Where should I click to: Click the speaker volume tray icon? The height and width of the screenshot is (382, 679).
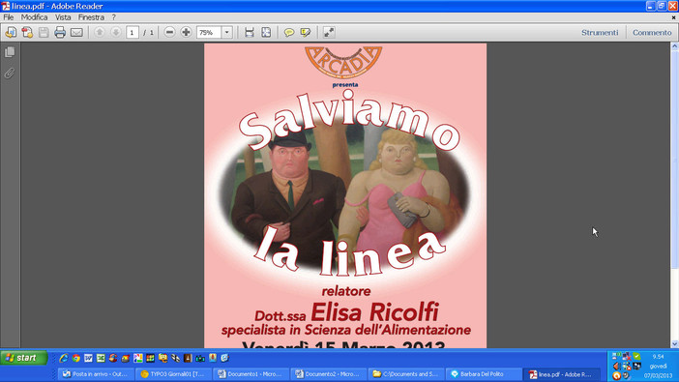tap(616, 367)
